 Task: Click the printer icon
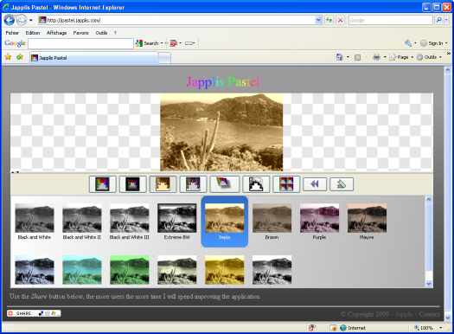tap(376, 57)
